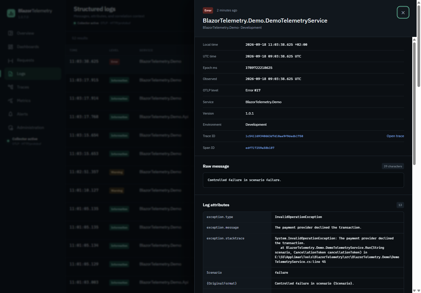Click the UTC time value
The image size is (421, 293).
point(273,56)
